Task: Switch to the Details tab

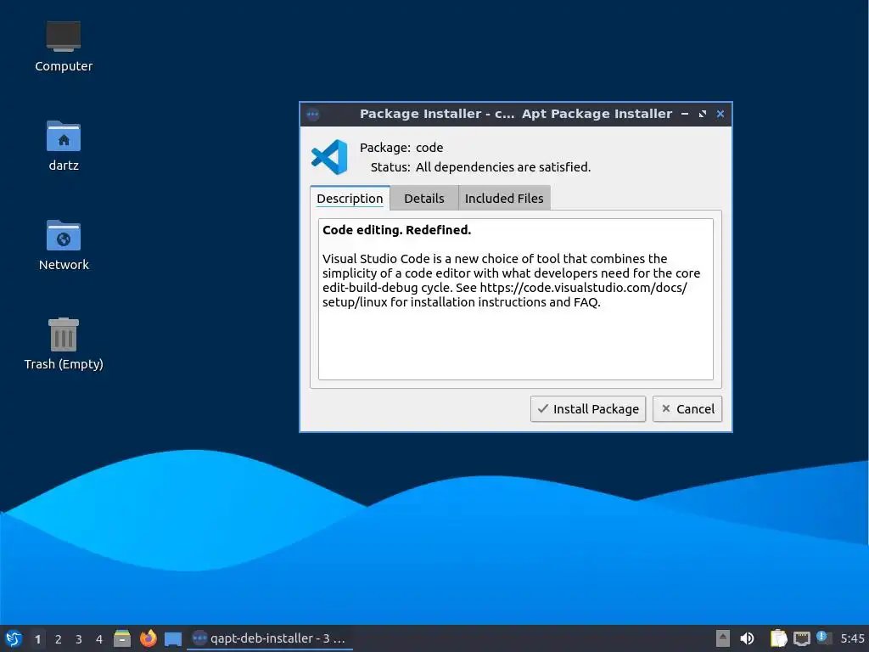Action: coord(424,198)
